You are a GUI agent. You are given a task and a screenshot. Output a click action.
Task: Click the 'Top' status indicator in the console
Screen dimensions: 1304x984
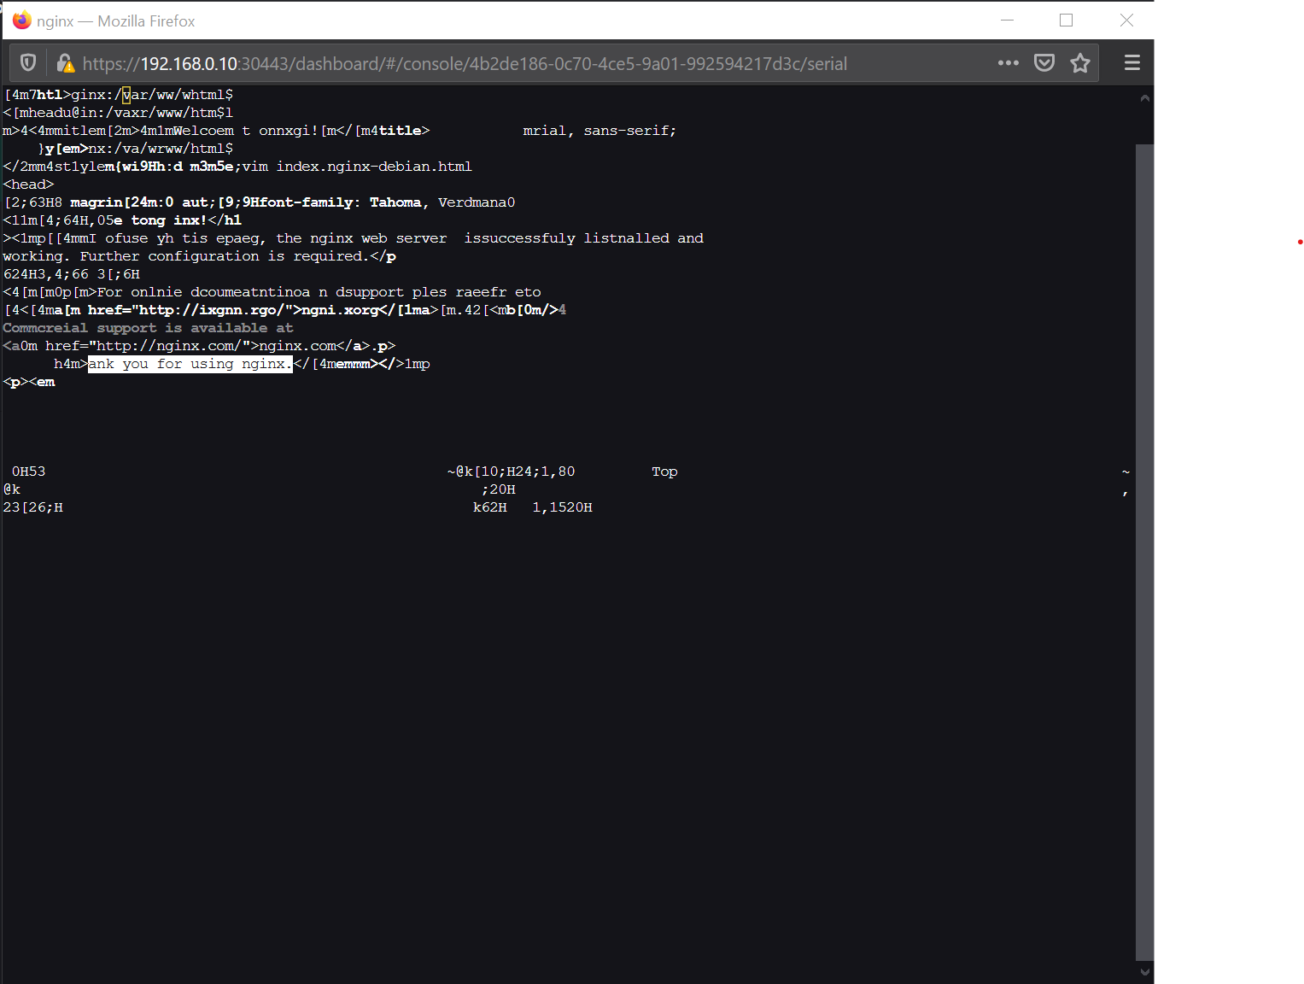tap(664, 471)
